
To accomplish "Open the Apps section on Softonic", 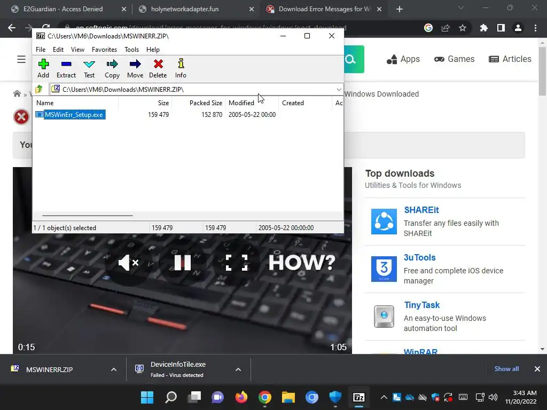I will [x=403, y=59].
